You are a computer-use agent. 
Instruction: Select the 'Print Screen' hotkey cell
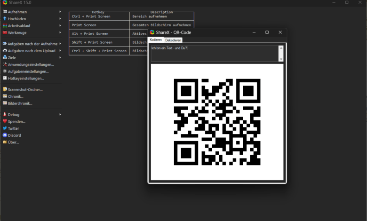99,25
